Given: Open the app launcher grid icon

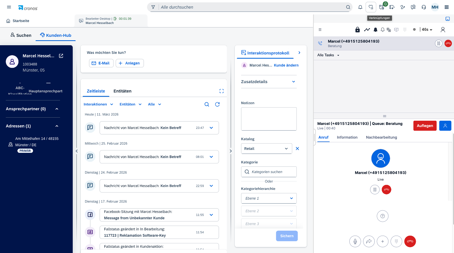Looking at the screenshot, I should click(x=447, y=7).
